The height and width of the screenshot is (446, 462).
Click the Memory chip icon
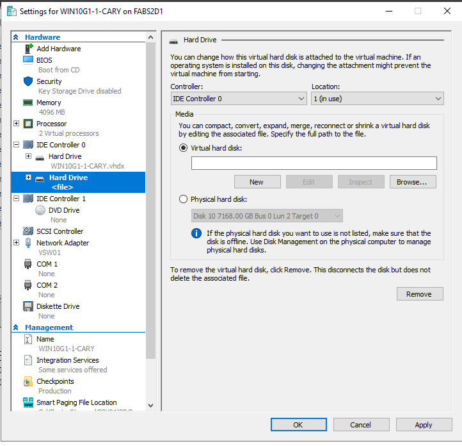[28, 103]
